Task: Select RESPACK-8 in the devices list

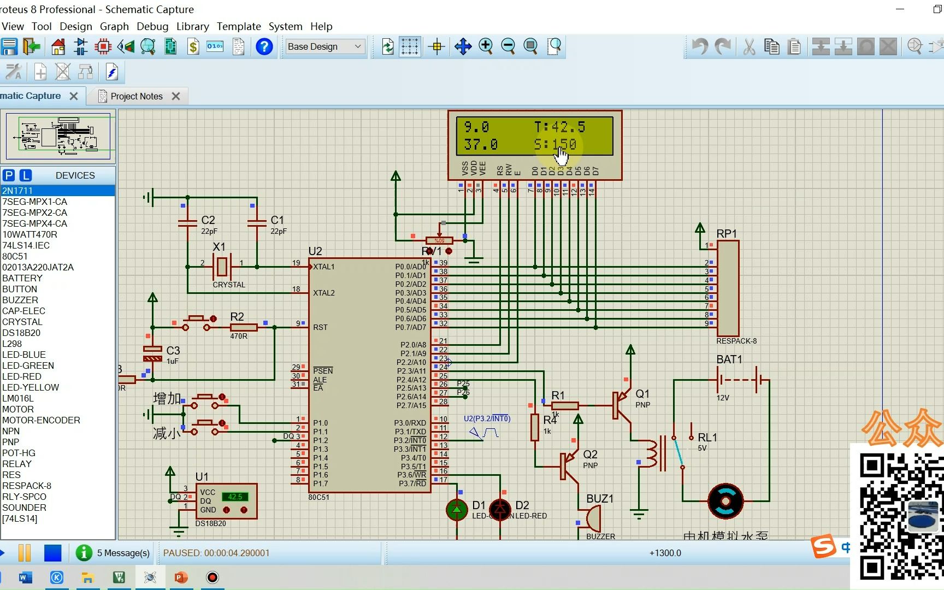Action: point(58,486)
